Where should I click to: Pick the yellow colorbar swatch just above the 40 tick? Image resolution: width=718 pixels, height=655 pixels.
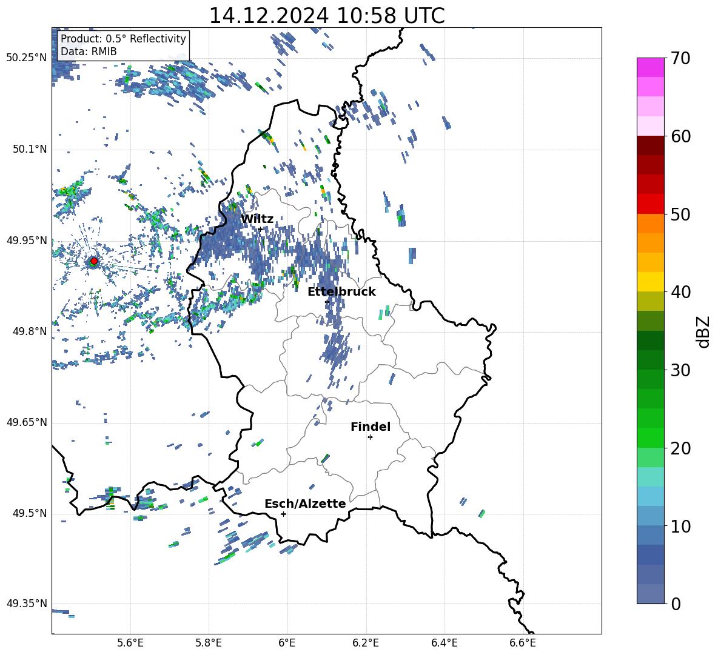click(x=650, y=282)
